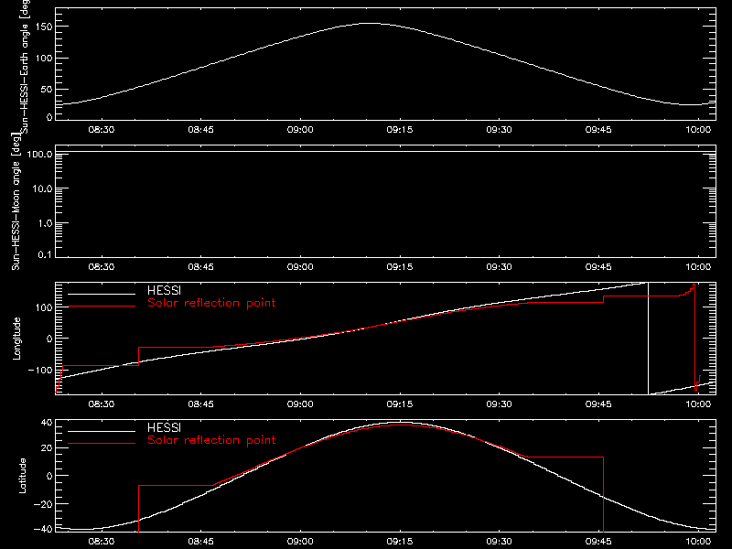Viewport: 732px width, 549px height.
Task: Click 08:45 under the Moon angle plot
Action: click(x=200, y=267)
